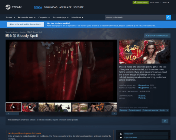Click the main trailer video player

(x=61, y=71)
